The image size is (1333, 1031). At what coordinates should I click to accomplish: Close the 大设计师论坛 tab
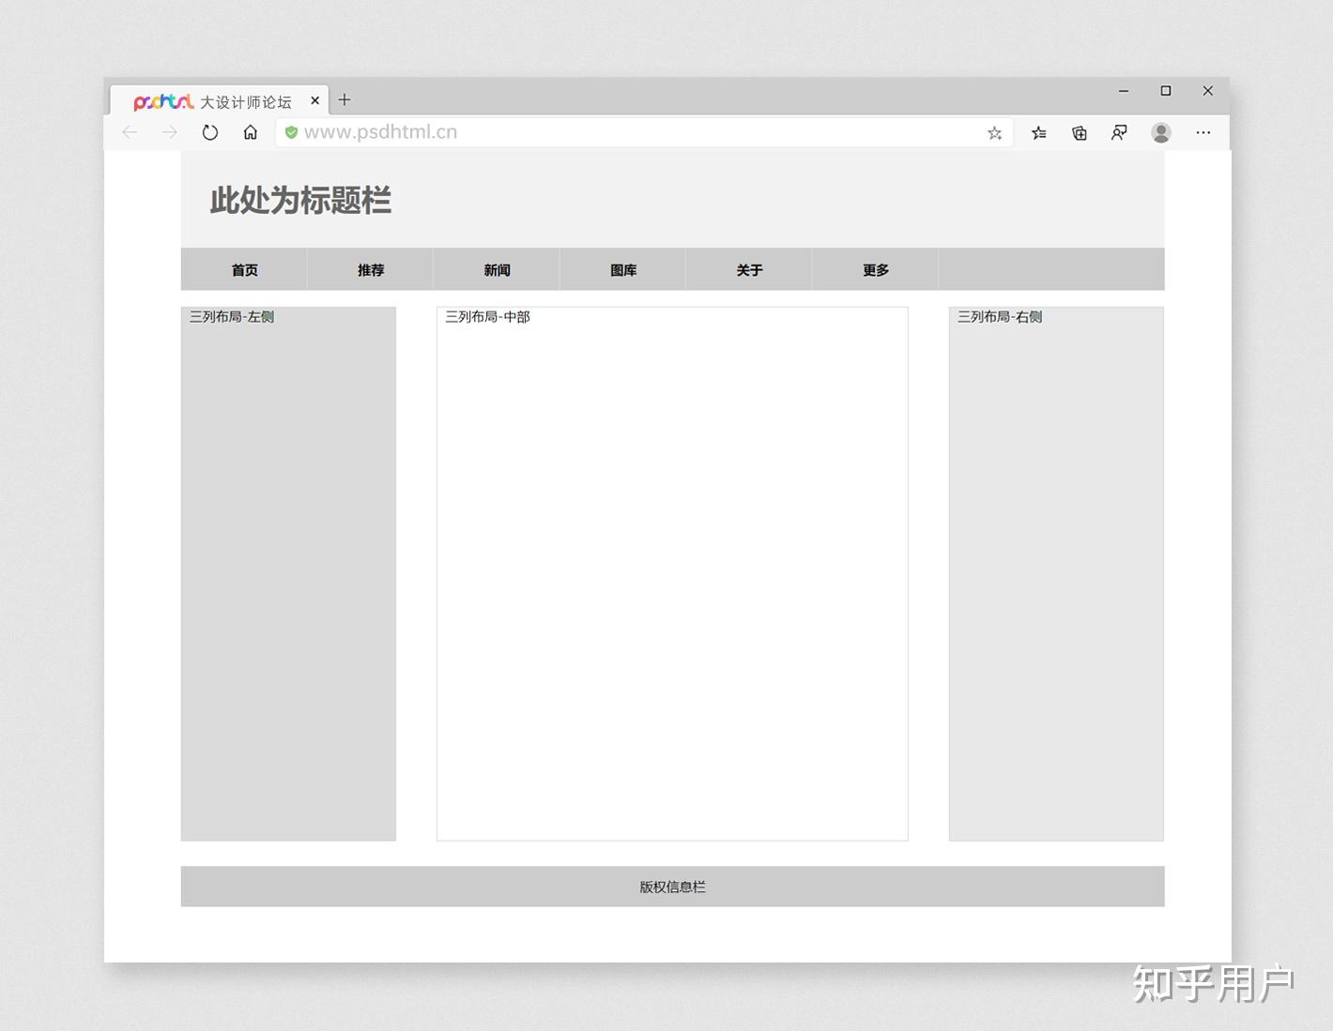315,100
